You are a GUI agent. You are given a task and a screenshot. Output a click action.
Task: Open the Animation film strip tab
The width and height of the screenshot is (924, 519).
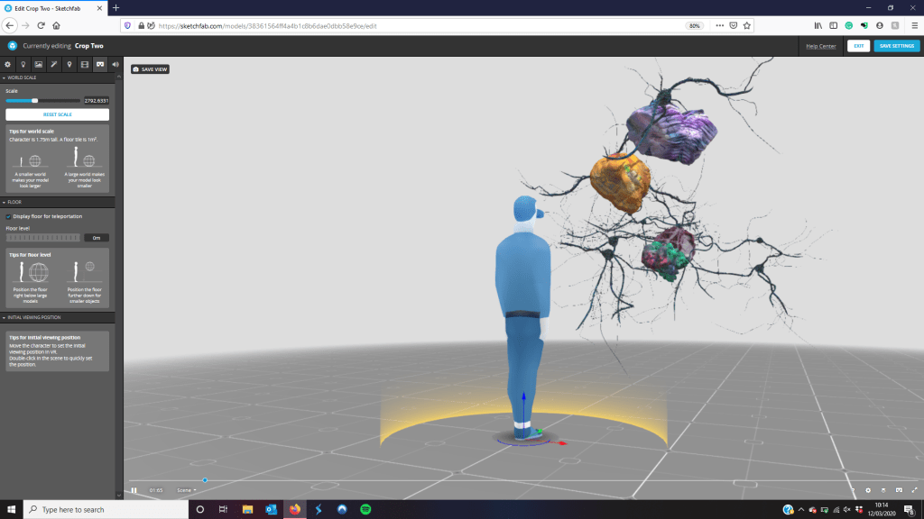(84, 64)
